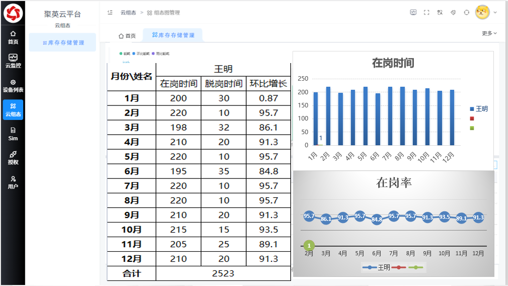Click the monitor screen icon in header

(413, 12)
